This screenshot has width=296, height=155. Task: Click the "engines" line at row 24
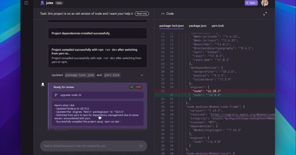199,87
